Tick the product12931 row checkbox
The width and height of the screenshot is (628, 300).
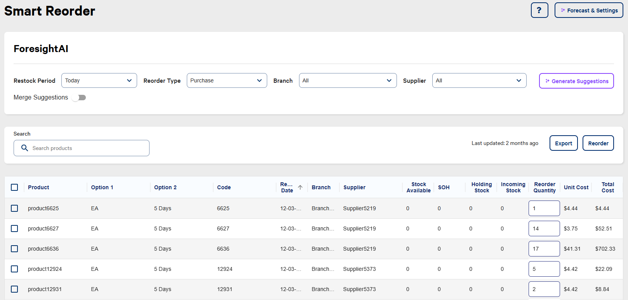point(14,289)
